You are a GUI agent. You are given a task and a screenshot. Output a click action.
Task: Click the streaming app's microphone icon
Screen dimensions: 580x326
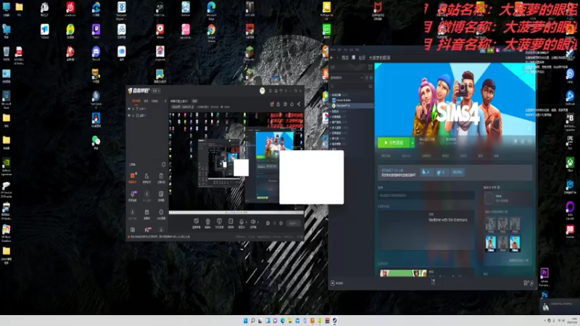coord(241,222)
